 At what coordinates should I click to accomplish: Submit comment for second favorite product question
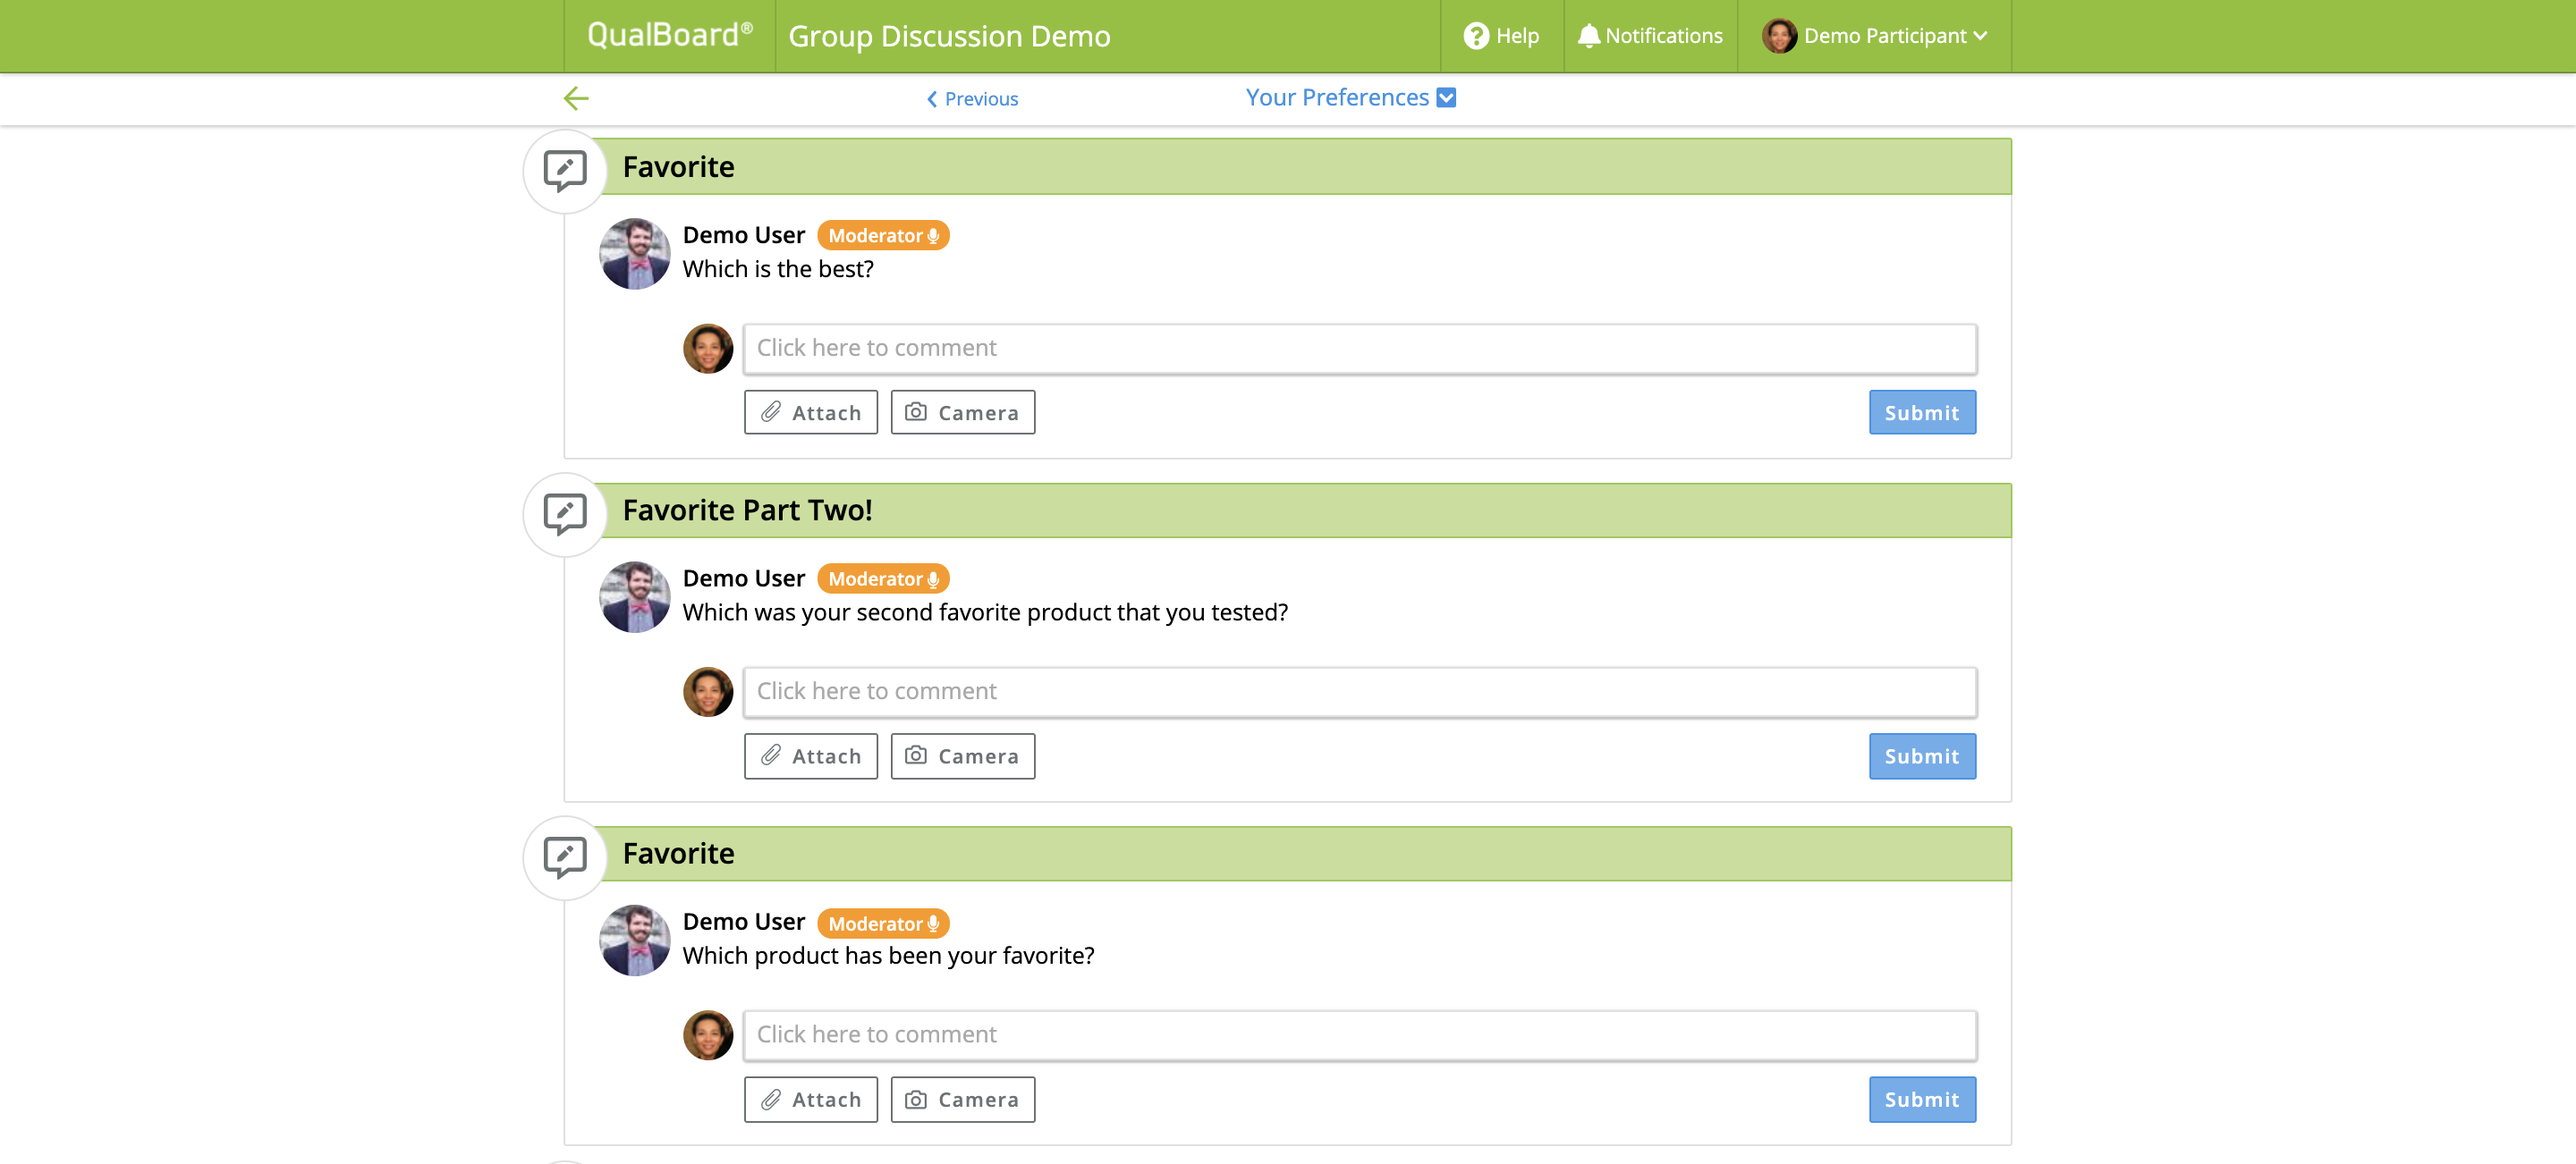click(1921, 756)
